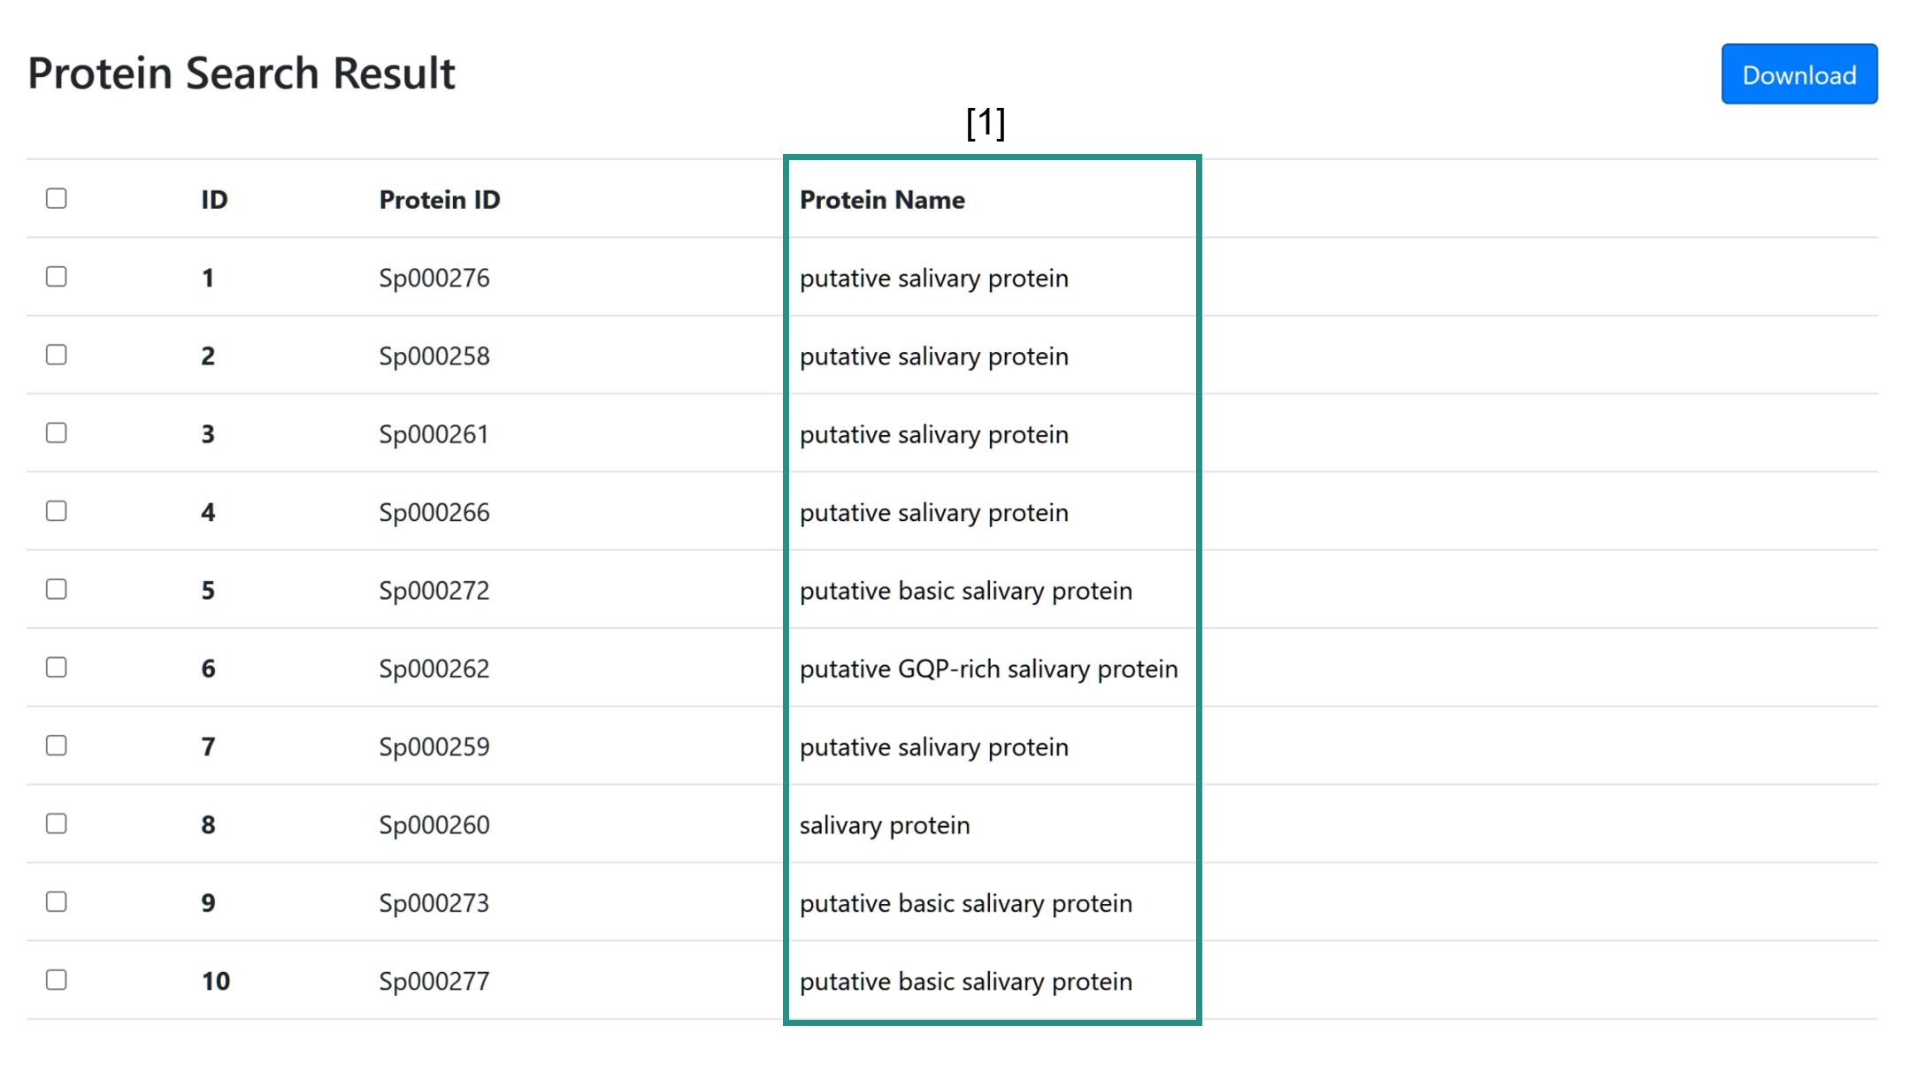Screen dimensions: 1910x1072
Task: Mark the checkbox for Sp000266
Action: point(57,511)
